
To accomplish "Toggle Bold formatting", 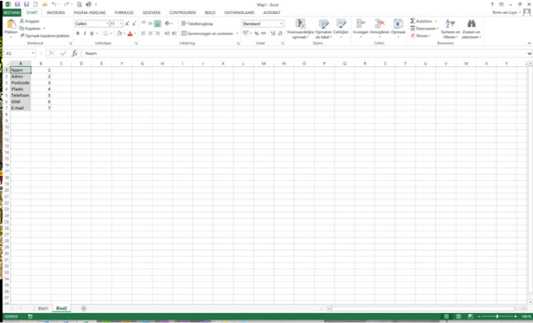I will tap(78, 33).
